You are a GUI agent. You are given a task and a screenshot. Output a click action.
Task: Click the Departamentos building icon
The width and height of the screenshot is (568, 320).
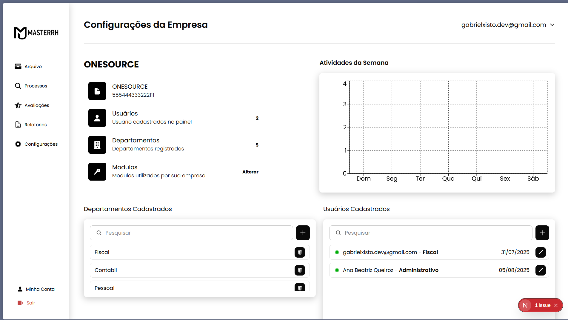tap(97, 145)
